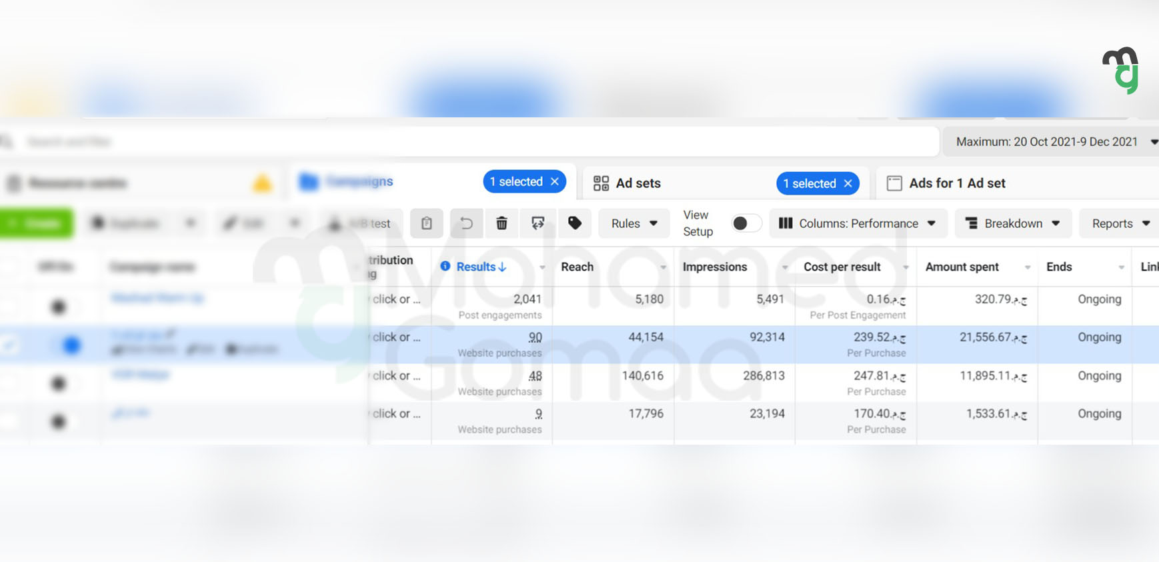
Task: Click the tag label icon
Action: coord(575,223)
